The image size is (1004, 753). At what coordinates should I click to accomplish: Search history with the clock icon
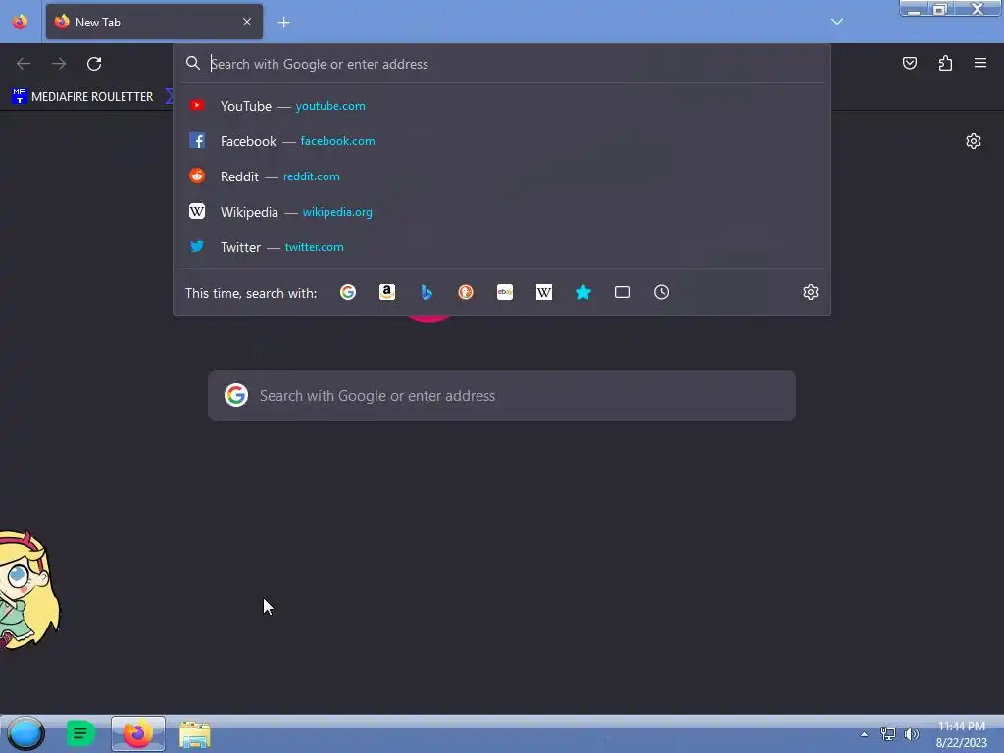[x=662, y=292]
